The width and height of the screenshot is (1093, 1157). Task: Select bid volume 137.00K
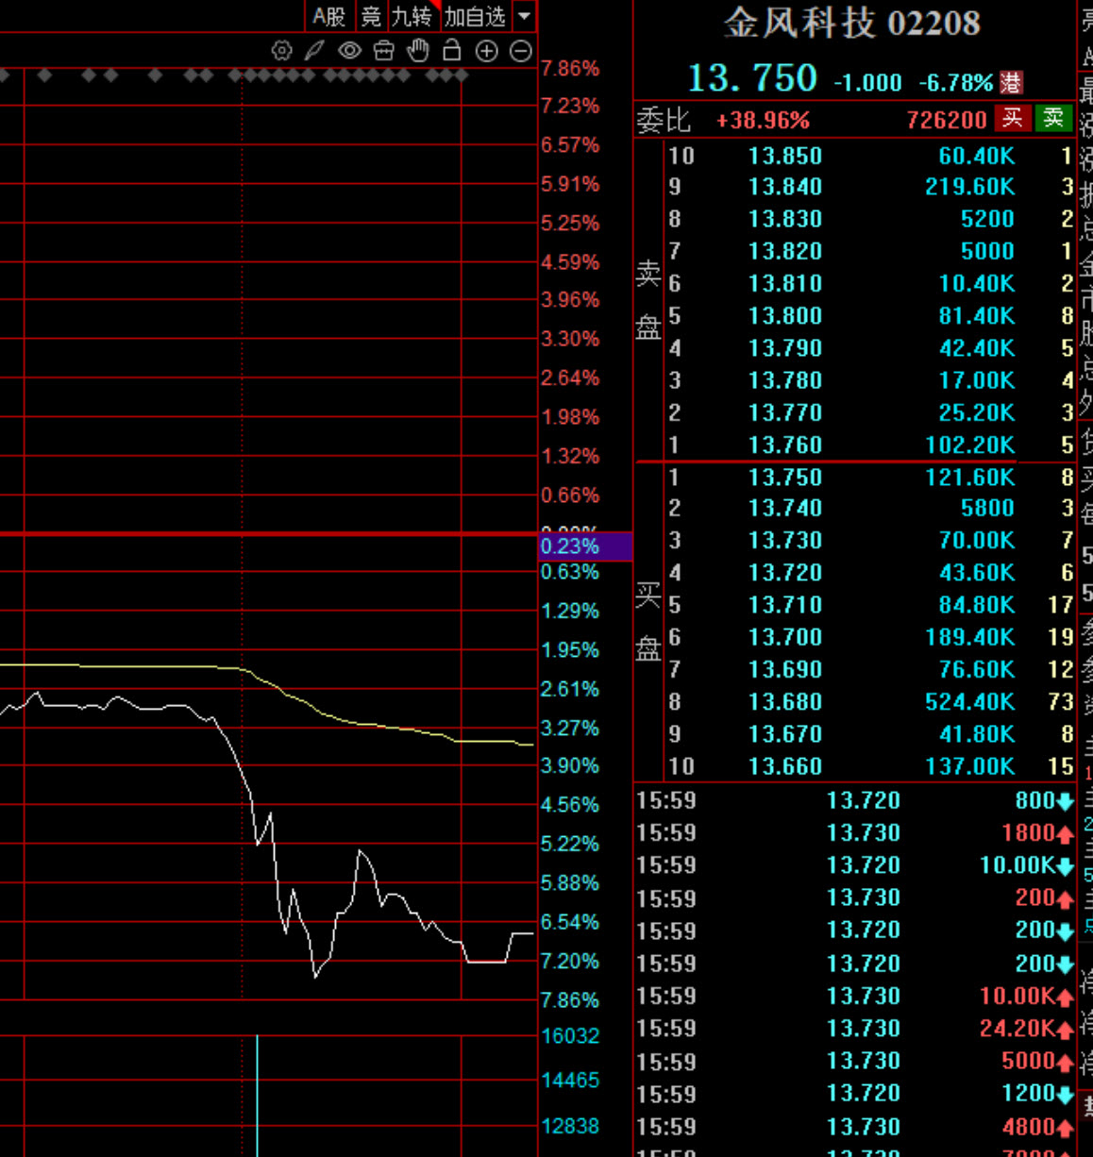tap(969, 766)
